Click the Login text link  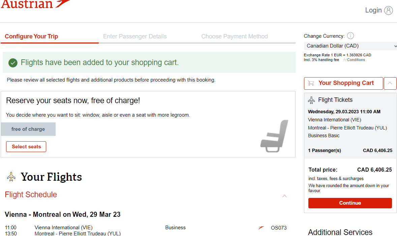click(373, 10)
